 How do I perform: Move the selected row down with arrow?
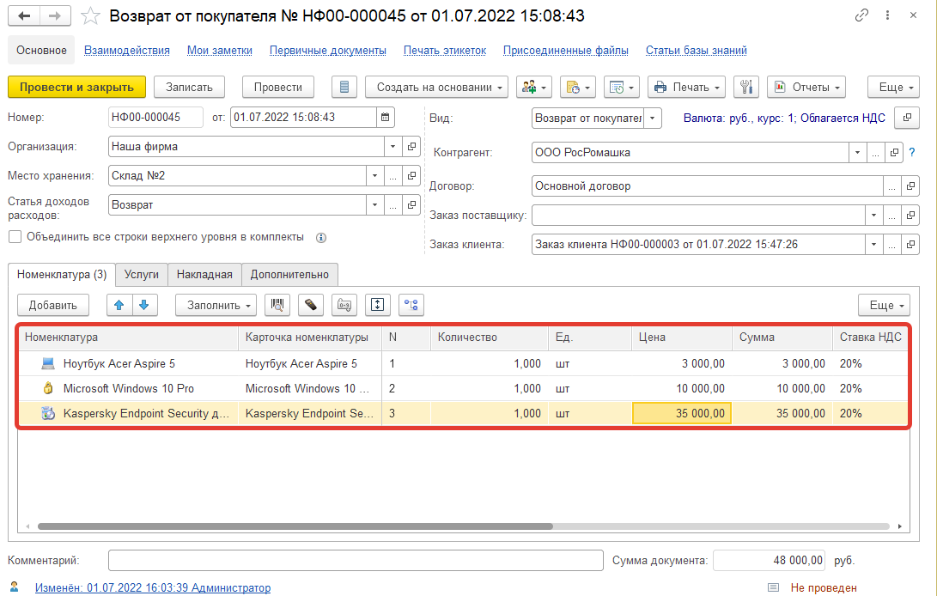pyautogui.click(x=144, y=305)
